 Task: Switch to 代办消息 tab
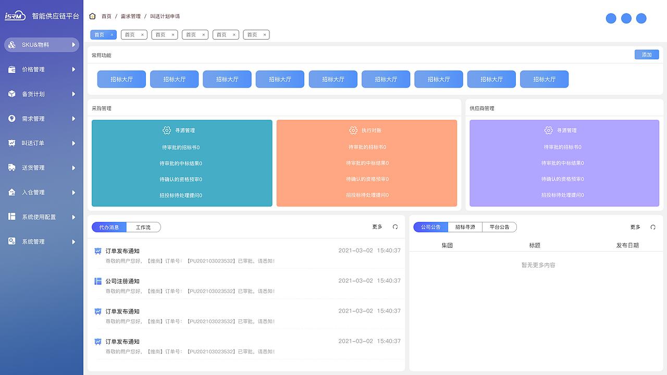(109, 227)
